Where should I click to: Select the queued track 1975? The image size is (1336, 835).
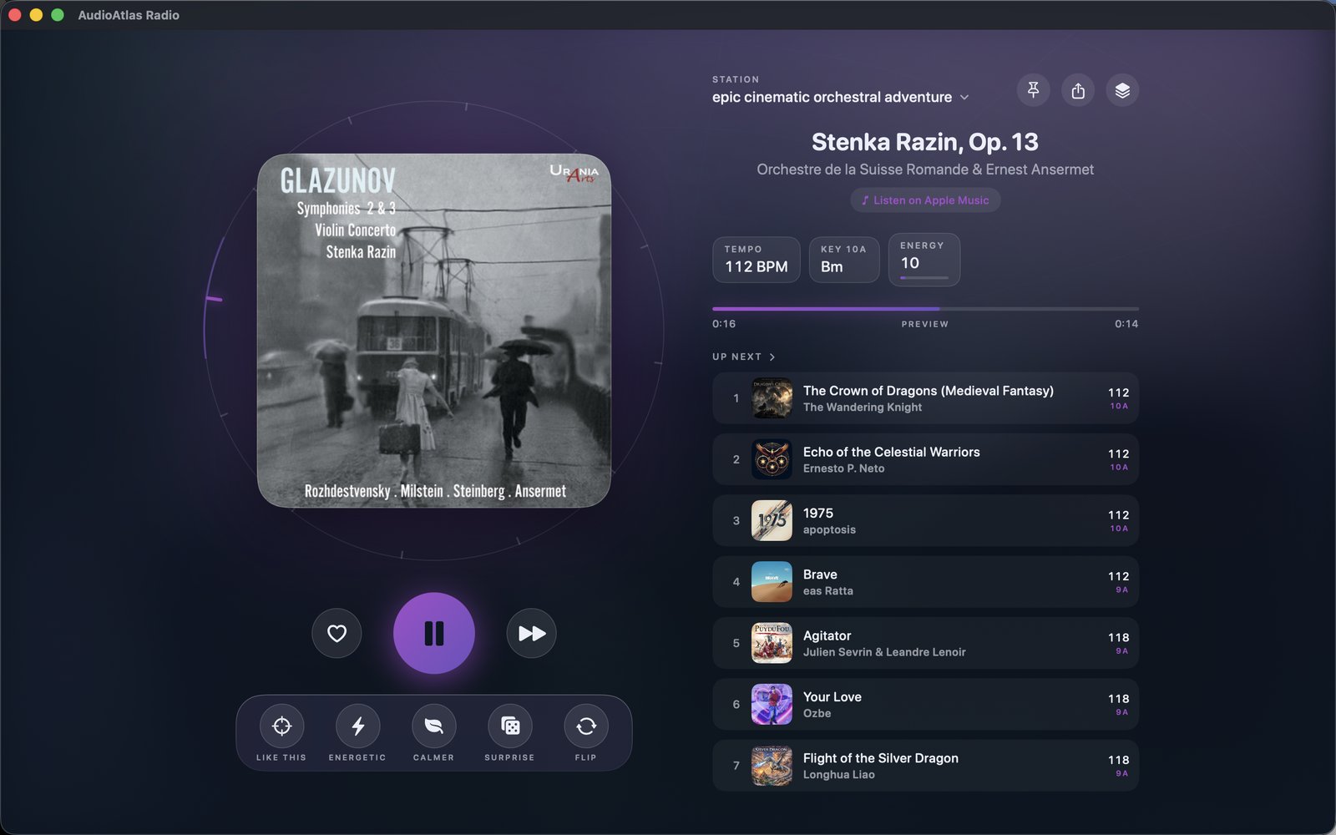(x=925, y=520)
